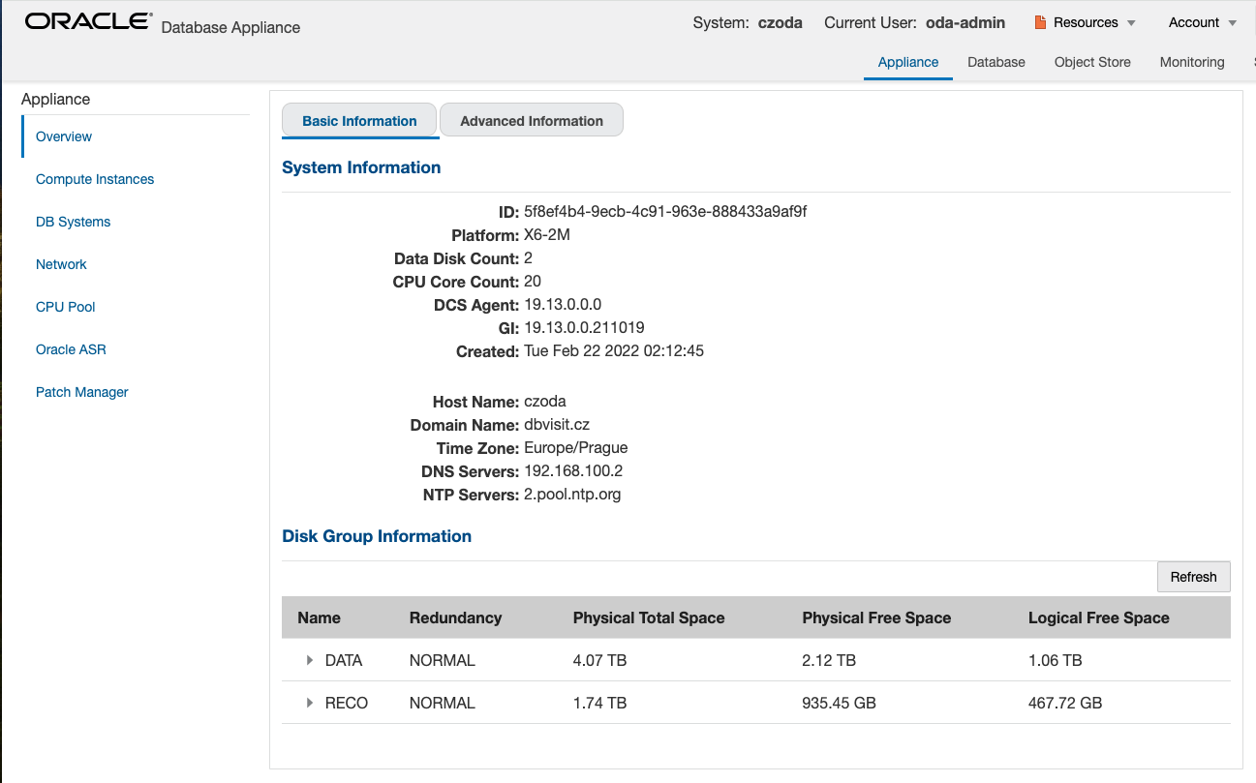Click the Logical Free Space column header
The height and width of the screenshot is (783, 1256).
pyautogui.click(x=1099, y=617)
